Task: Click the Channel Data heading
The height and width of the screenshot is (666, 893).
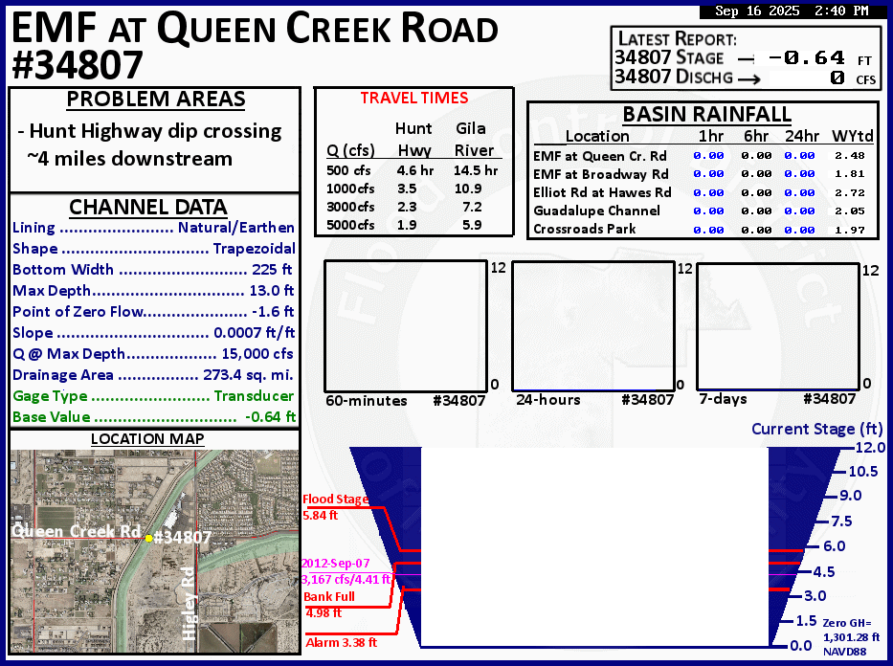Action: pyautogui.click(x=148, y=207)
